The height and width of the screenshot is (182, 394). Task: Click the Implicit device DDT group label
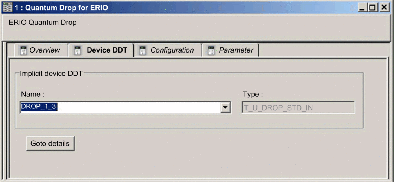coord(51,74)
